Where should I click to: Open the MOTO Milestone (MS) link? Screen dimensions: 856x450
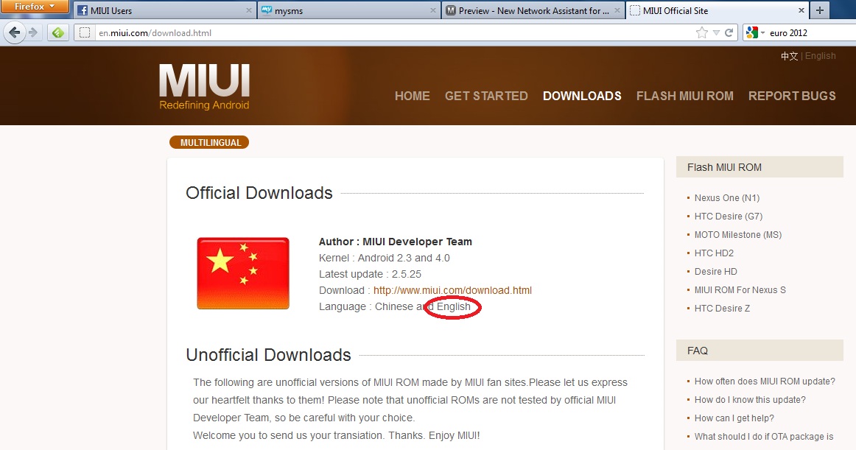738,235
